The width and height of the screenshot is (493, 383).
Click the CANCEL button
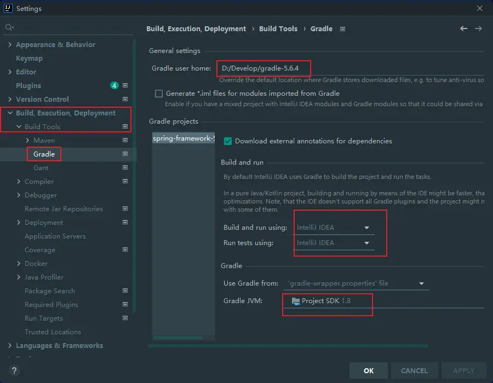414,370
